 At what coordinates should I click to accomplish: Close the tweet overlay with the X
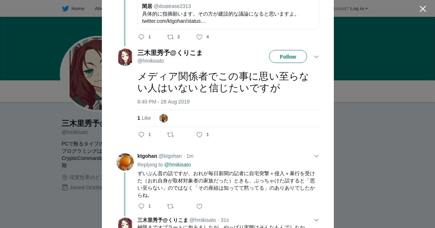pyautogui.click(x=423, y=9)
